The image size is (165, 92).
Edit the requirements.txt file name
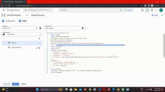pyautogui.click(x=37, y=48)
